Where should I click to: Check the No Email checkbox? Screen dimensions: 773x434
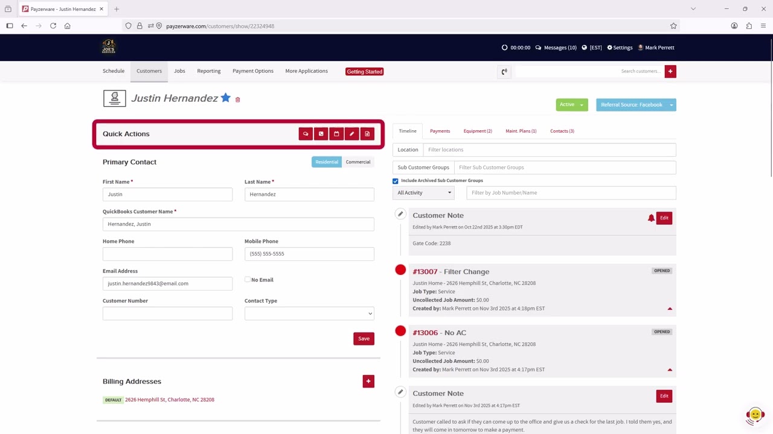click(x=248, y=280)
